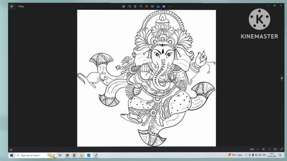Zoom out using the minus magnifier icon

pyautogui.click(x=258, y=149)
